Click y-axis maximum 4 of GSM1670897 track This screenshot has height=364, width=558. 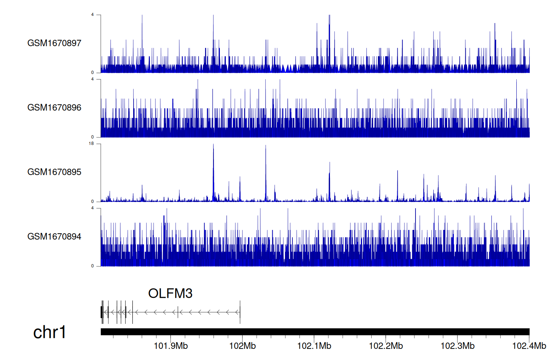(x=92, y=15)
